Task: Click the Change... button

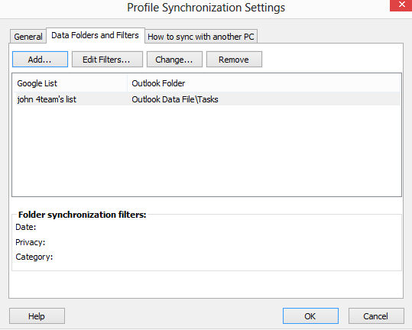Action: coord(174,60)
